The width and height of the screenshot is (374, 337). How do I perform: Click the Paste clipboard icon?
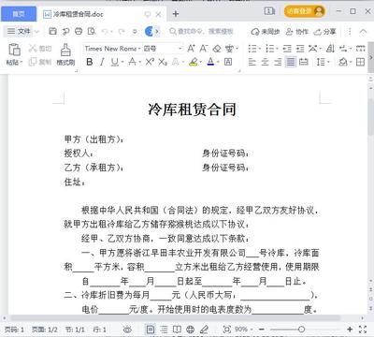coord(14,51)
